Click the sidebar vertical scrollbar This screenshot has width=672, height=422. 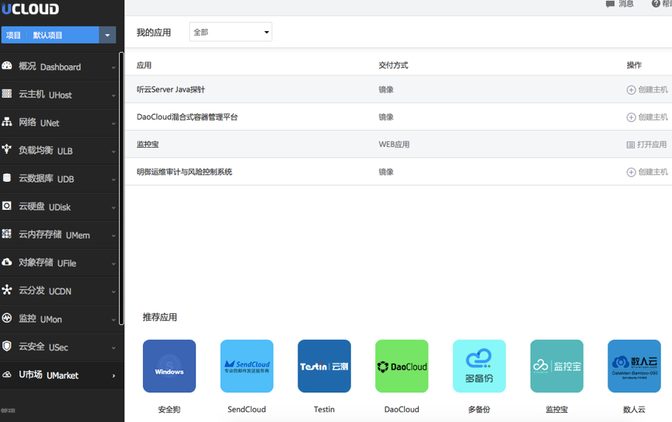click(x=121, y=189)
